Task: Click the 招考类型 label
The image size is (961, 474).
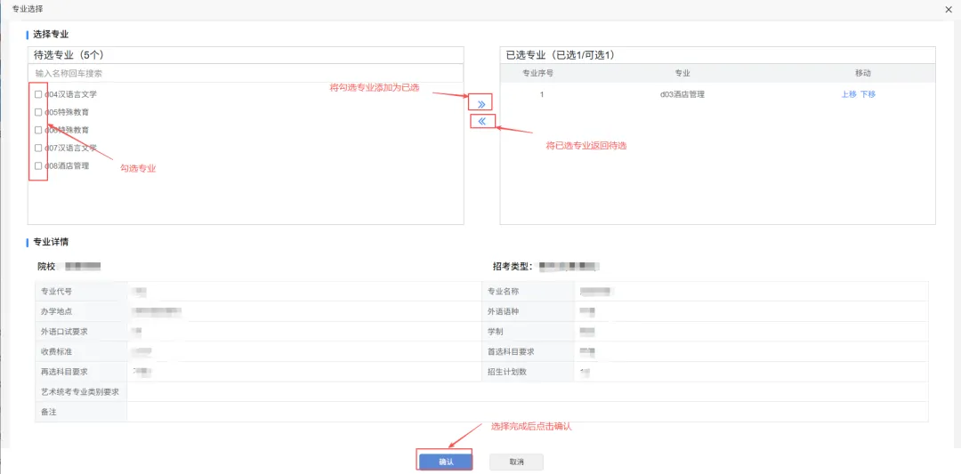Action: pos(514,267)
